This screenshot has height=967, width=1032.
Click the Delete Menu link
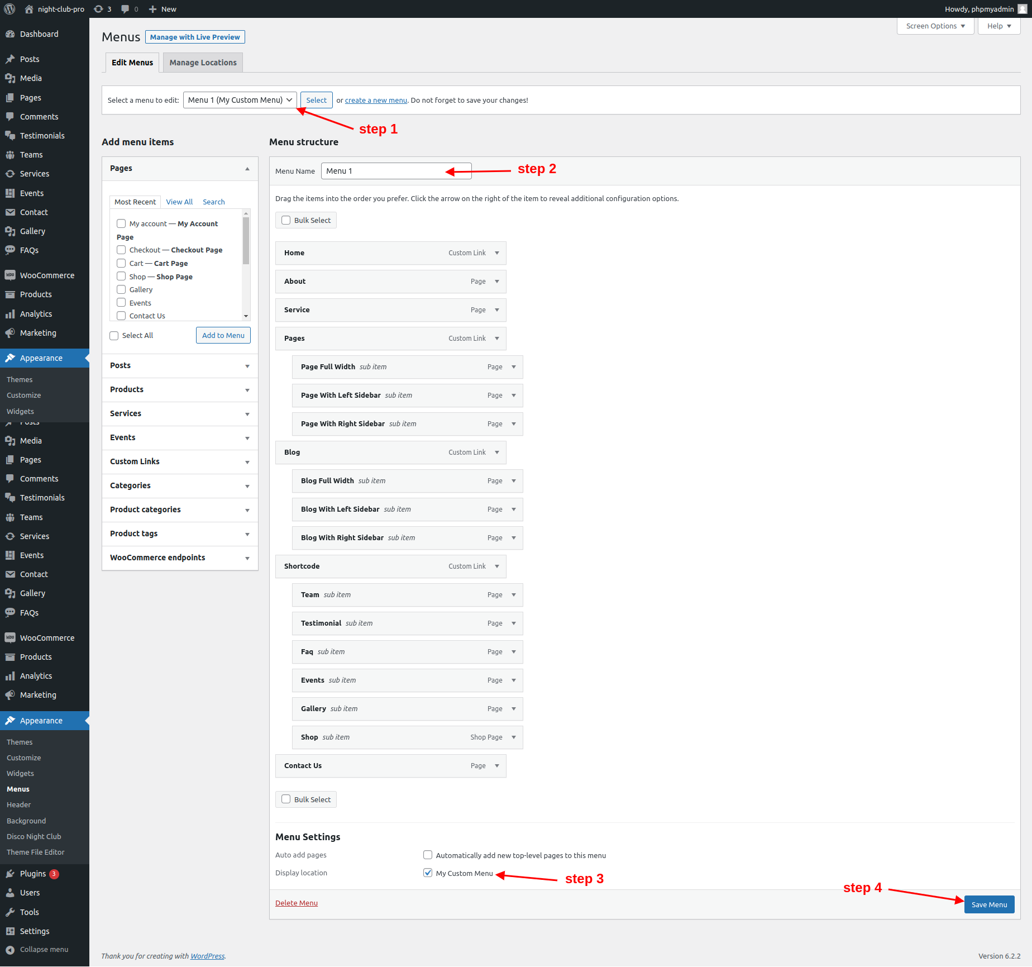[296, 903]
